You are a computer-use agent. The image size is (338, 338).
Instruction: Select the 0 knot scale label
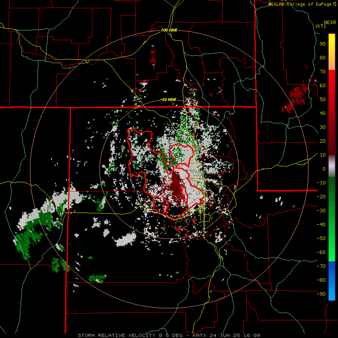[x=324, y=169]
